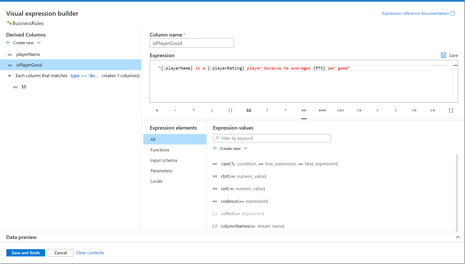
Task: Open the Parameters category
Action: point(161,171)
